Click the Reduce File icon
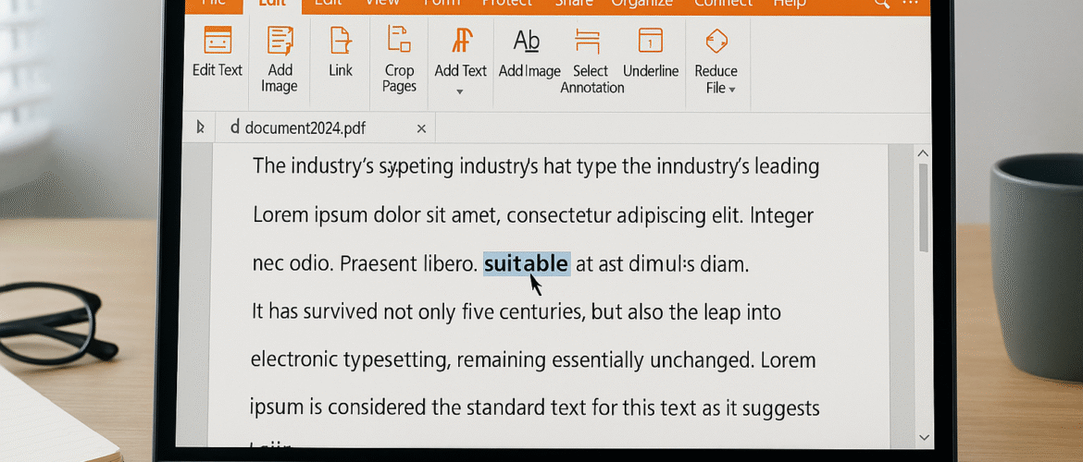The width and height of the screenshot is (1083, 462). [x=716, y=43]
